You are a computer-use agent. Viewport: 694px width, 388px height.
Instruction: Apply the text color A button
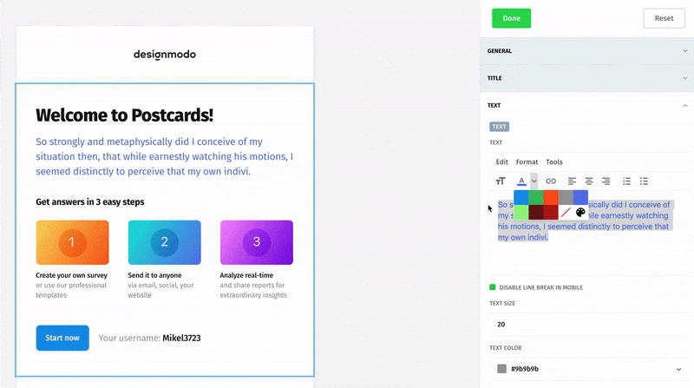tap(522, 181)
